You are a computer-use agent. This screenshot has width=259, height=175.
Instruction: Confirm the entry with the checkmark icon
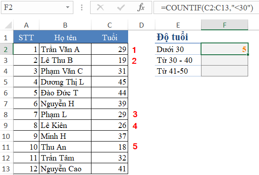pos(121,7)
